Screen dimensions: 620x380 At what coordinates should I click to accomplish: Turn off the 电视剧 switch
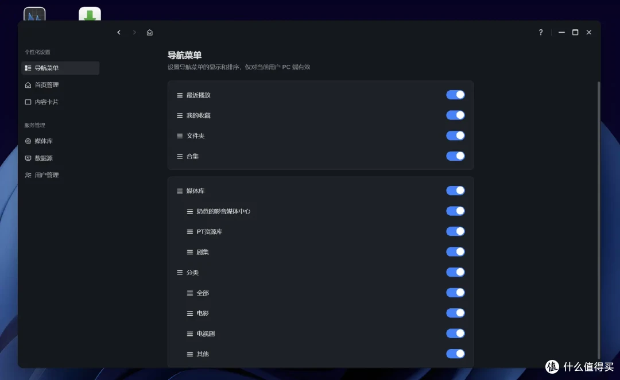(455, 334)
